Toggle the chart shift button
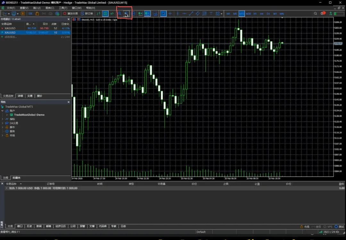 pyautogui.click(x=147, y=14)
